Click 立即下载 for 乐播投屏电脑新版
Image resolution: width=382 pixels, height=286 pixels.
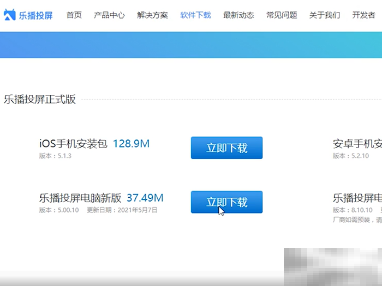227,202
